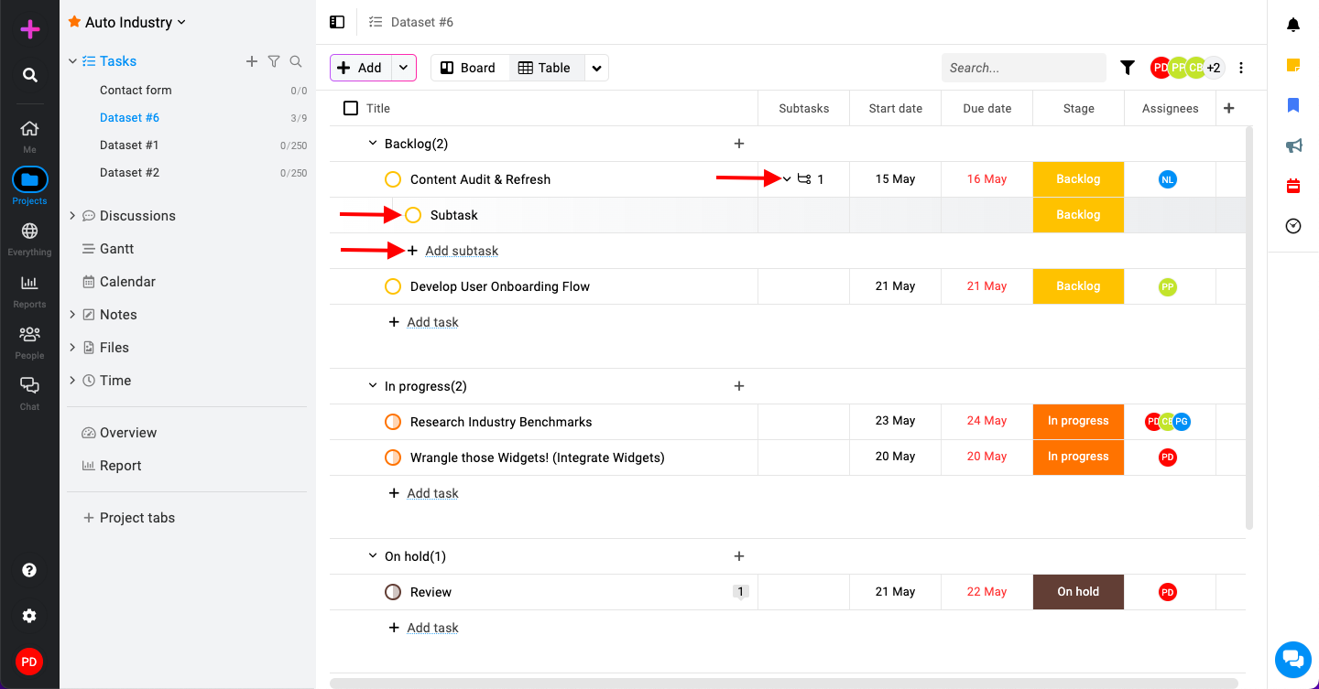Tick the select-all checkbox beside Title
The image size is (1319, 689).
pyautogui.click(x=351, y=108)
